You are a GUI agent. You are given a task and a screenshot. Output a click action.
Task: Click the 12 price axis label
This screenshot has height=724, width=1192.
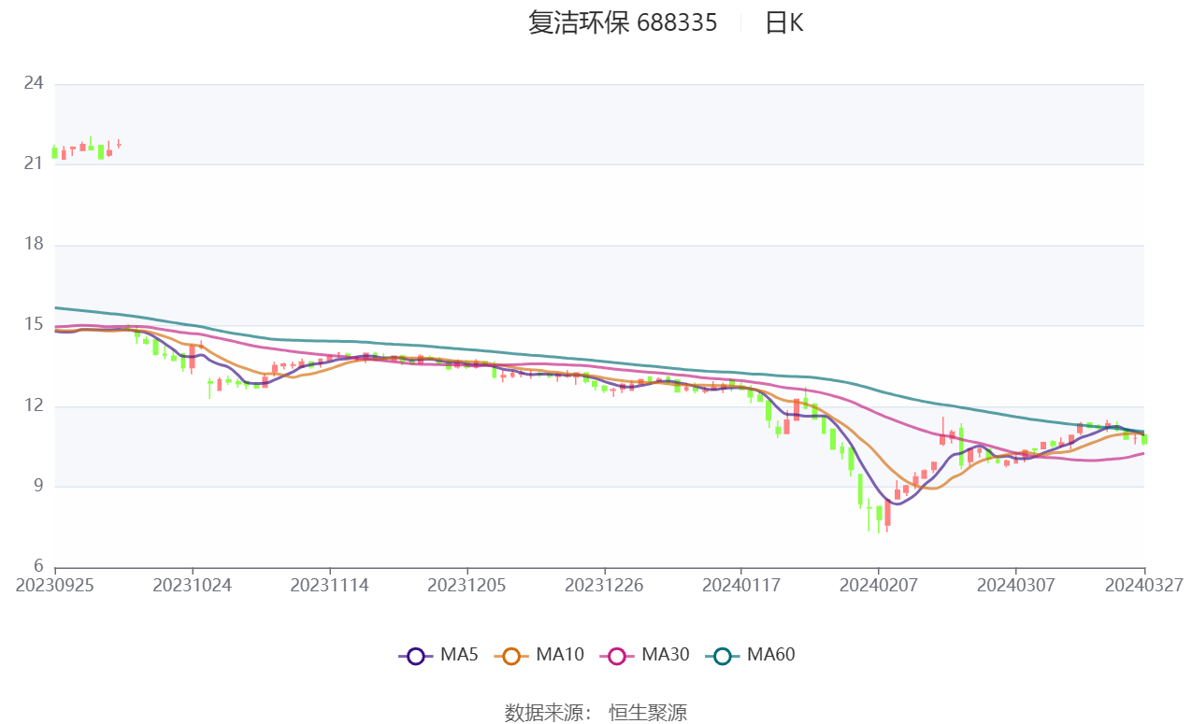point(34,406)
